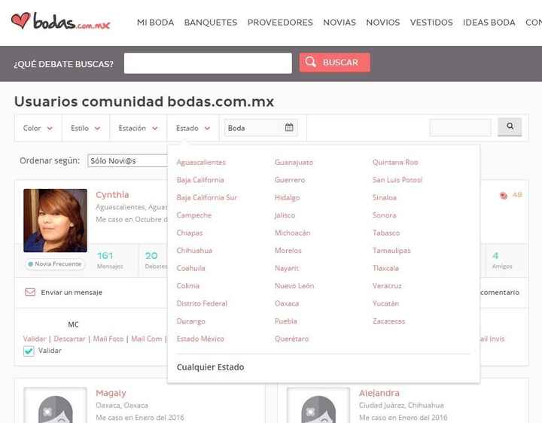Open the Sólo Novi@s sort select
542x423 pixels.
pos(127,161)
